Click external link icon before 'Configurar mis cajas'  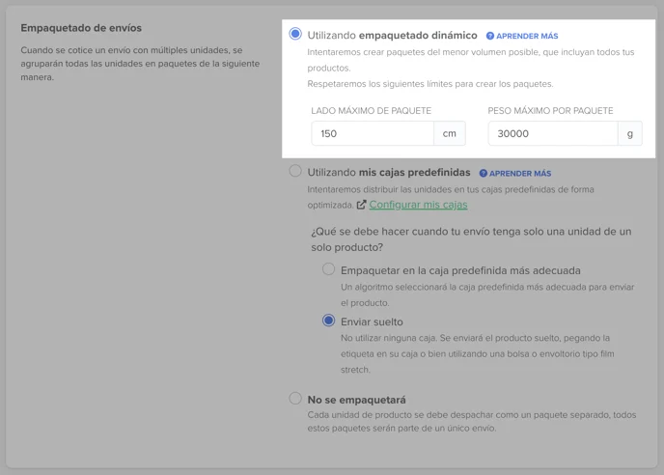[361, 205]
